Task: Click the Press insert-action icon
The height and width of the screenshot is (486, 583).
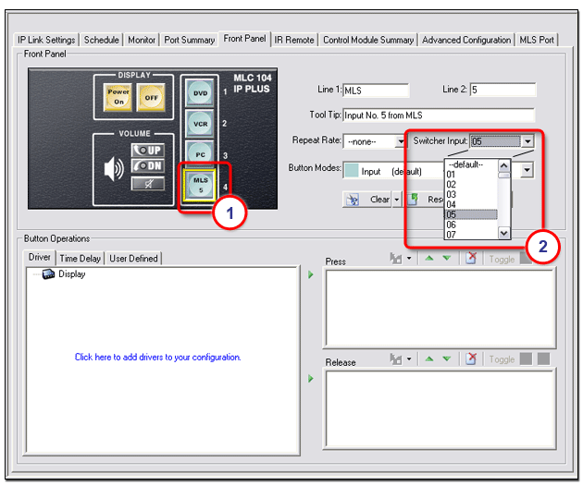Action: (396, 258)
